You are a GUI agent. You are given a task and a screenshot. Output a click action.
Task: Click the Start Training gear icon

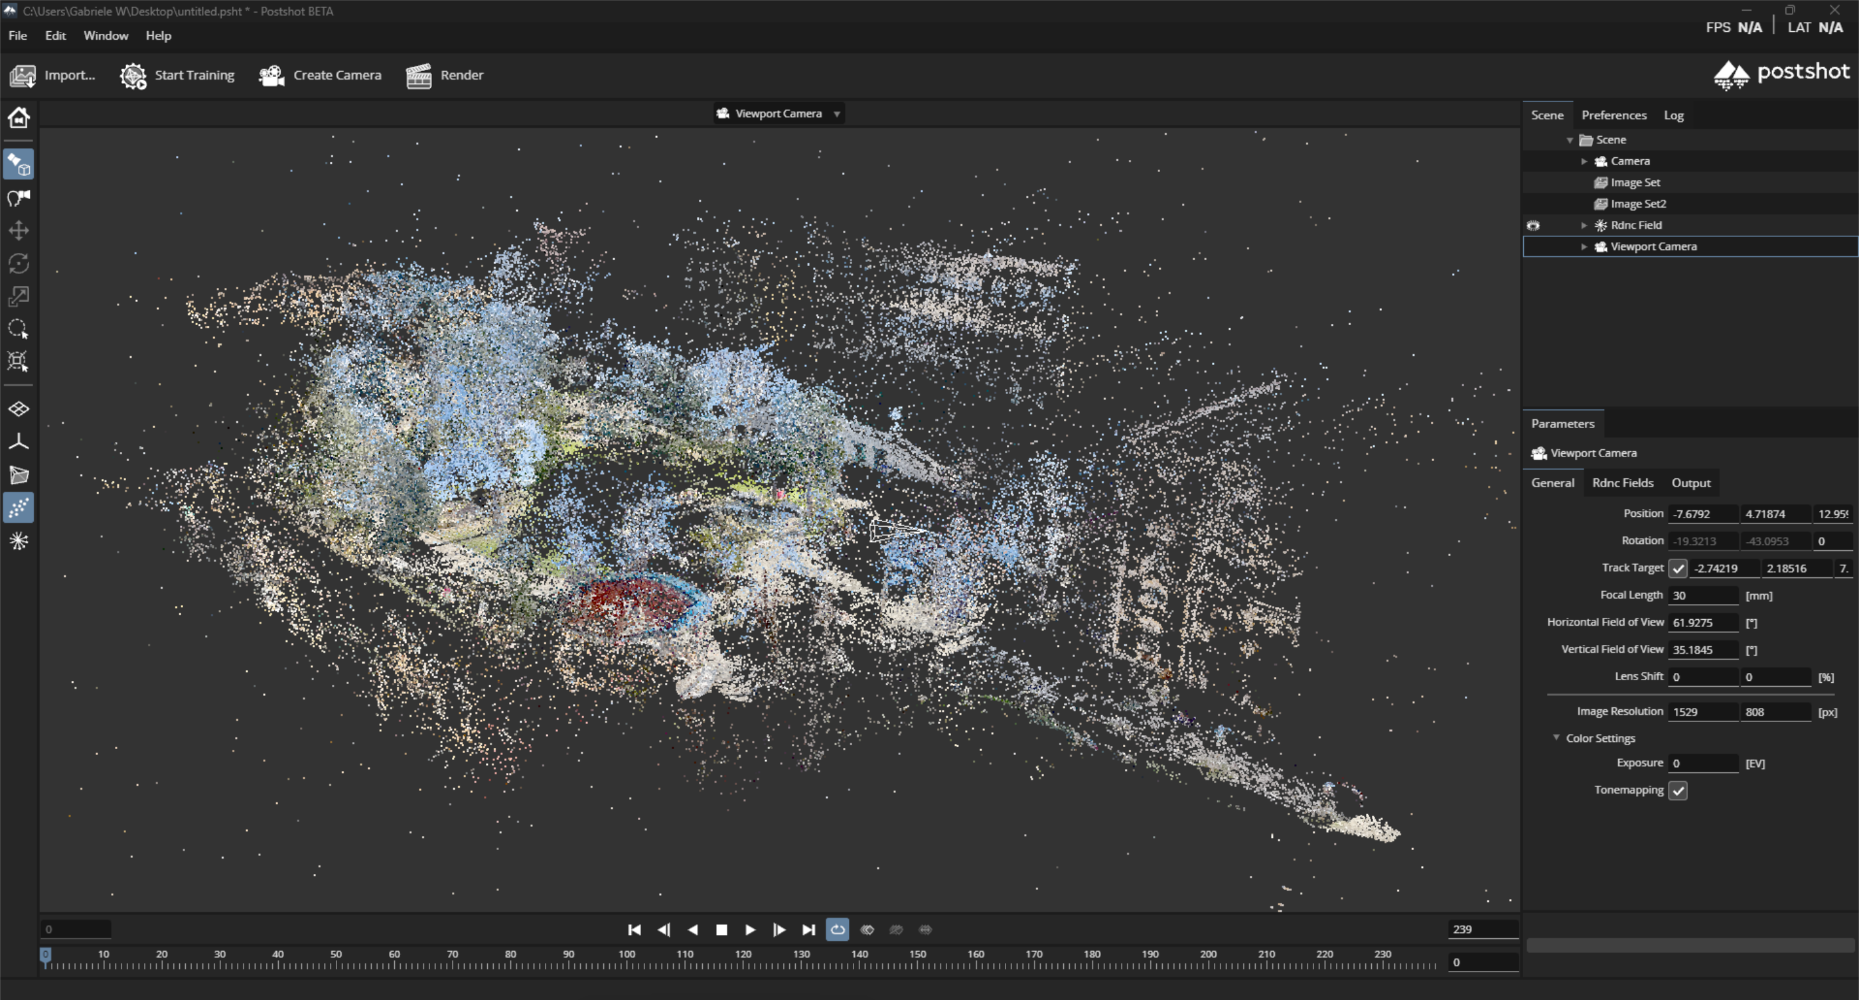point(133,75)
